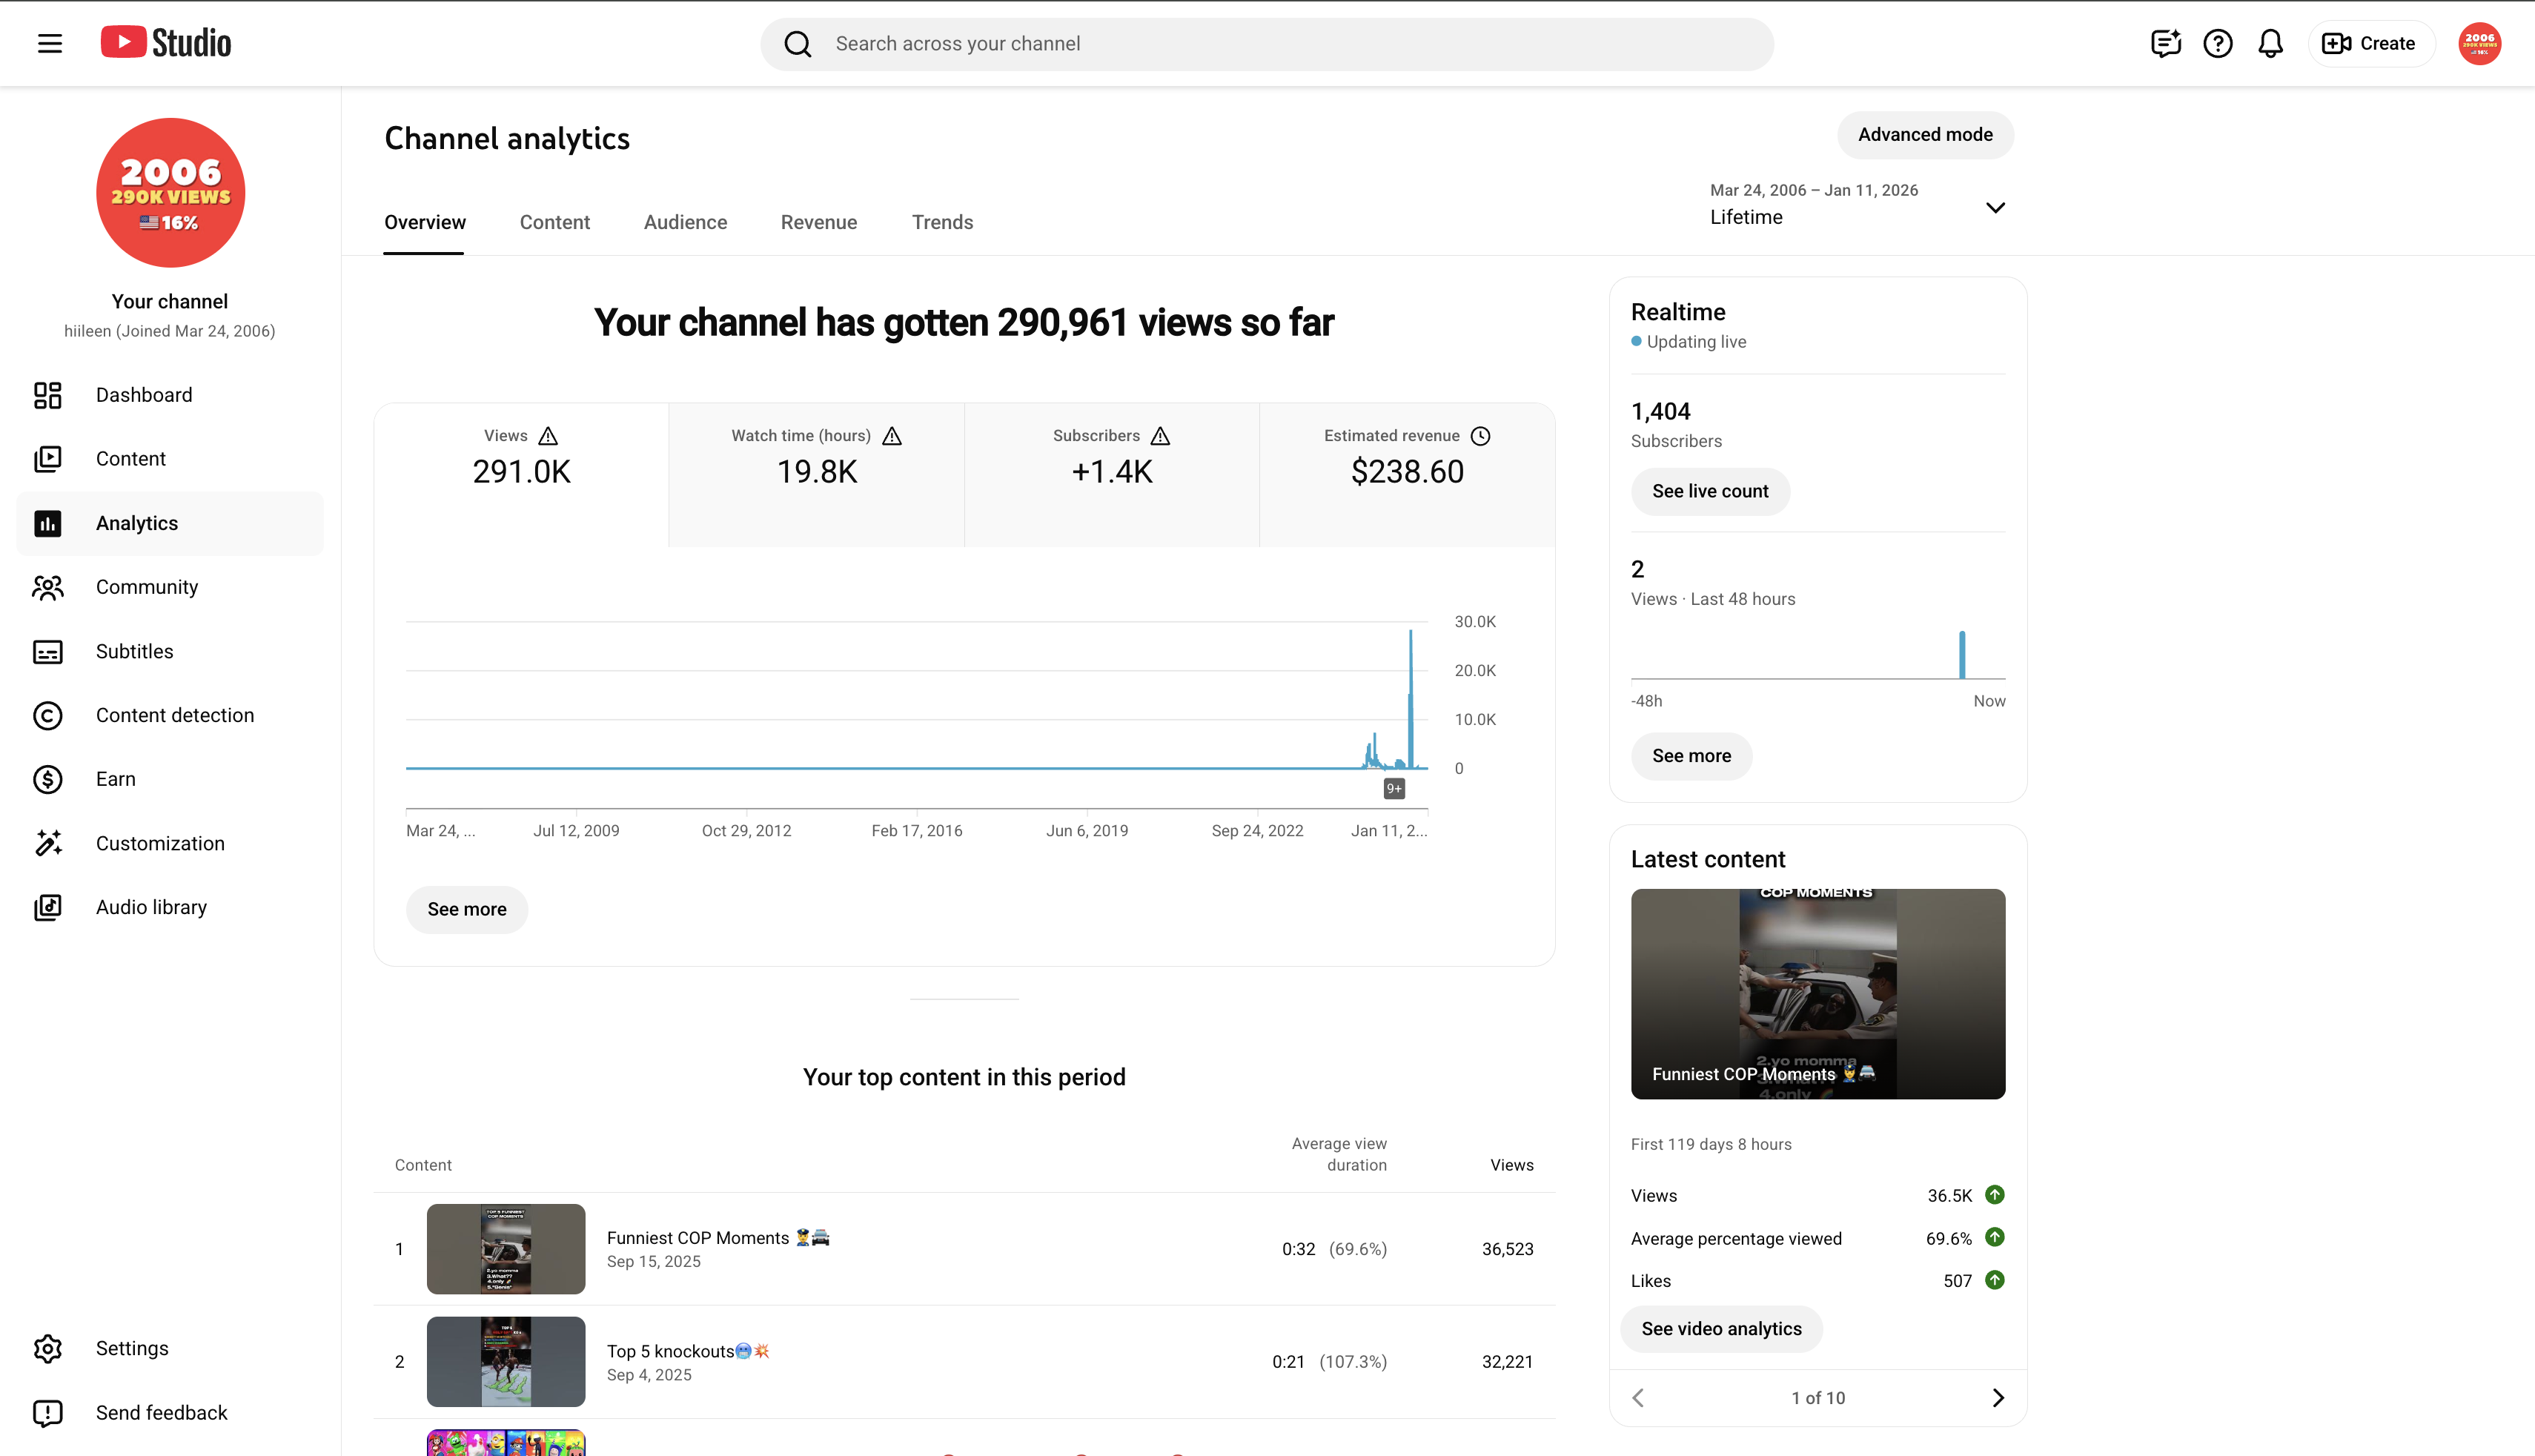The height and width of the screenshot is (1456, 2535).
Task: Open the hamburger navigation menu
Action: point(50,43)
